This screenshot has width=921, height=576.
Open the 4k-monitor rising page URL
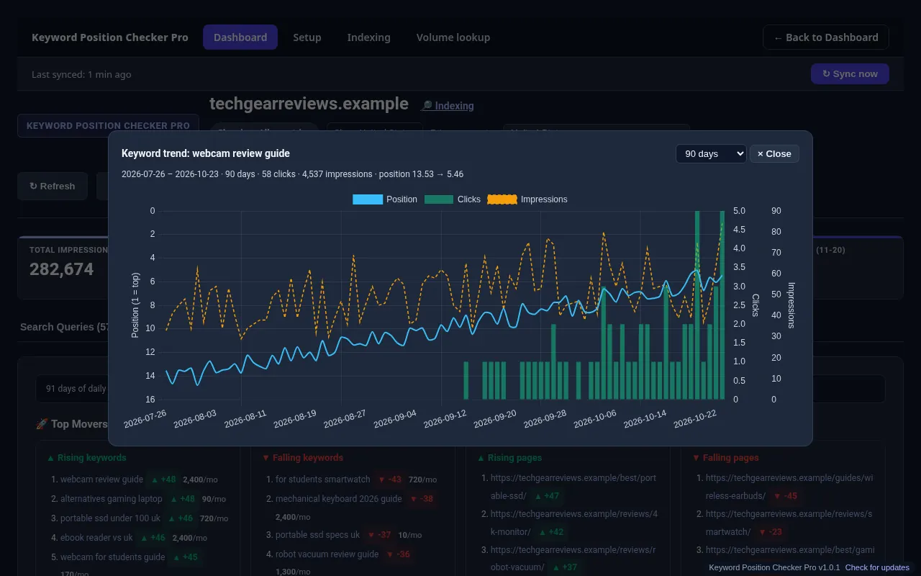point(574,523)
